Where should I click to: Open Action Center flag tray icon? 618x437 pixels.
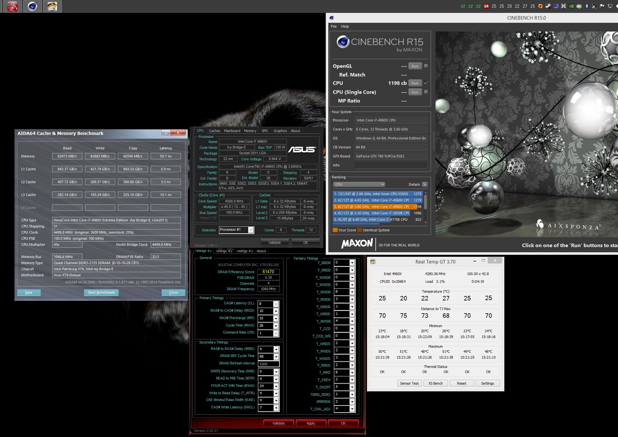click(602, 6)
